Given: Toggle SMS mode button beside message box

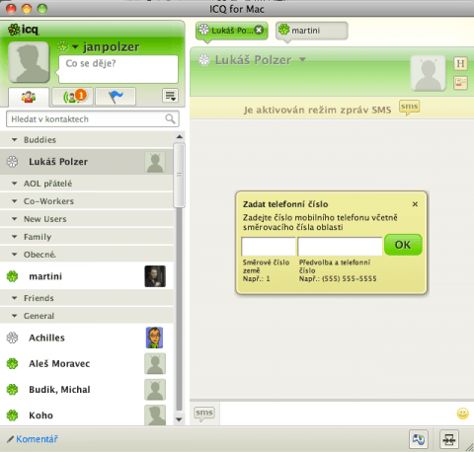Looking at the screenshot, I should point(204,414).
